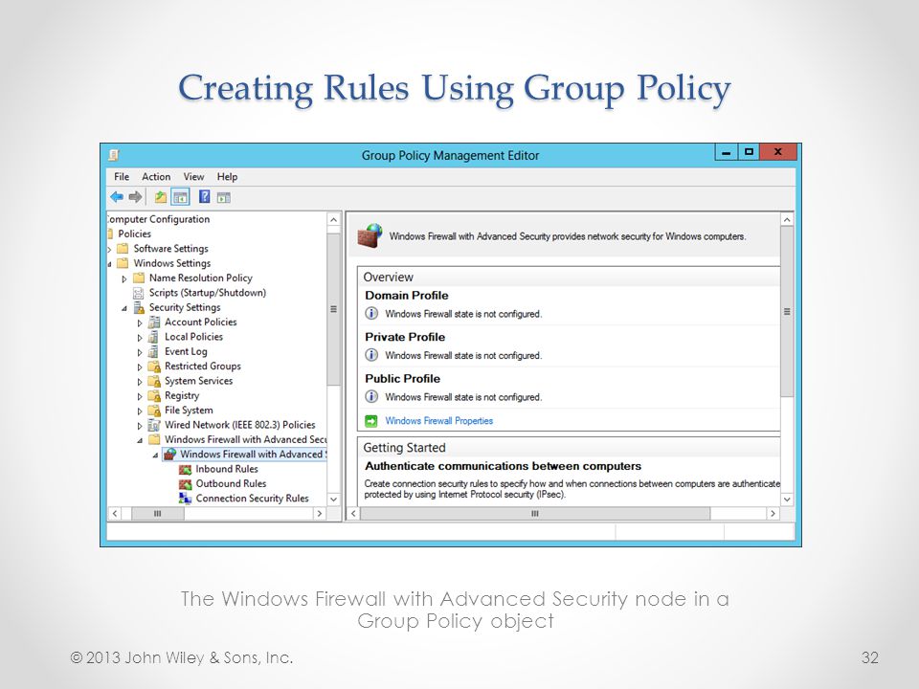Open the Help menu
Image resolution: width=919 pixels, height=689 pixels.
click(227, 176)
